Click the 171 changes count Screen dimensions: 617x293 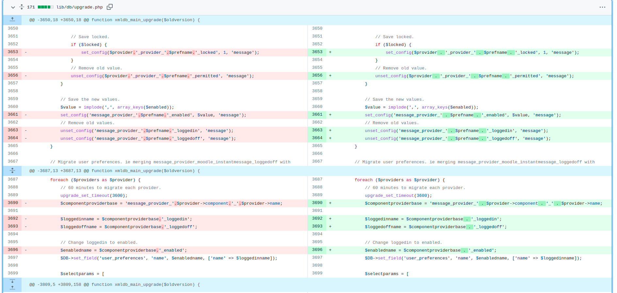[31, 7]
